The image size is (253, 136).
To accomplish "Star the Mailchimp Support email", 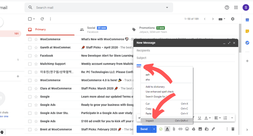I will 36,64.
